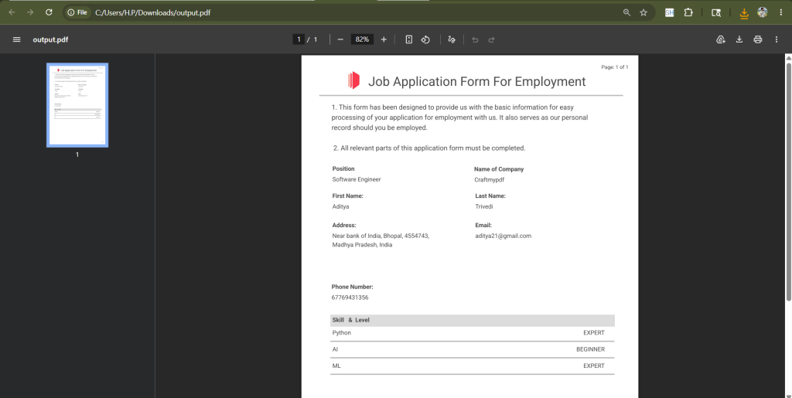The image size is (792, 398).
Task: Select the 82% zoom level field
Action: click(362, 39)
